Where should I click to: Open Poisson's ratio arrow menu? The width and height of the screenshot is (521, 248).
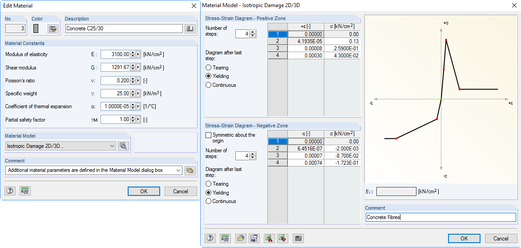[x=138, y=81]
